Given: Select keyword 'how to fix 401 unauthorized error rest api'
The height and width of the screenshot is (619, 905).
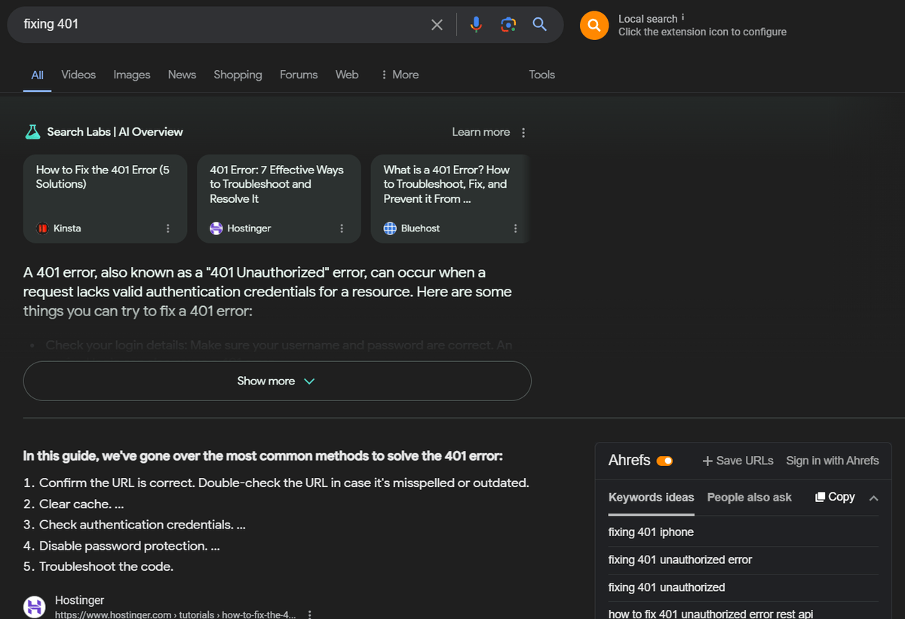Looking at the screenshot, I should 710,614.
